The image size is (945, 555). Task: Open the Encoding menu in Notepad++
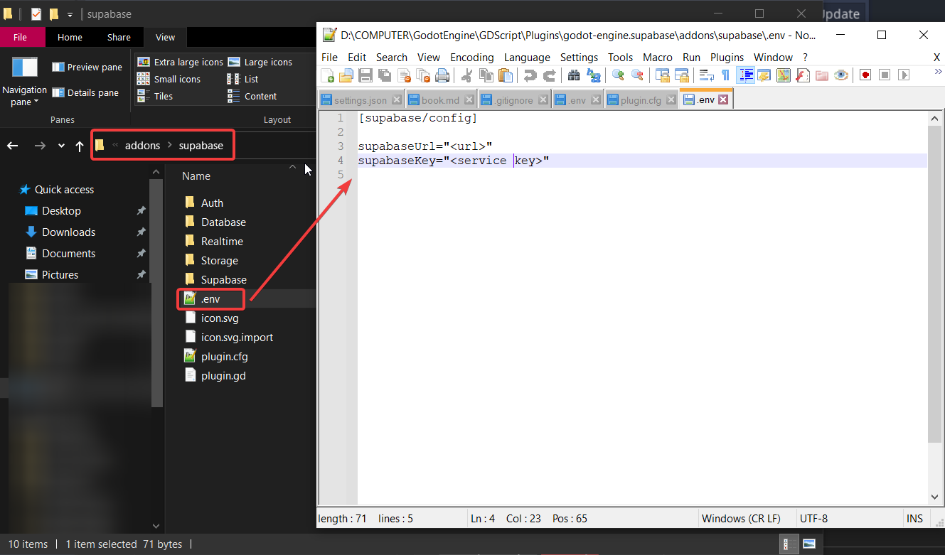click(x=472, y=58)
